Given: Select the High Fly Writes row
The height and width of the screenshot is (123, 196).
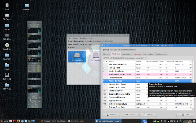Looking at the screenshot, I should tap(147, 101).
